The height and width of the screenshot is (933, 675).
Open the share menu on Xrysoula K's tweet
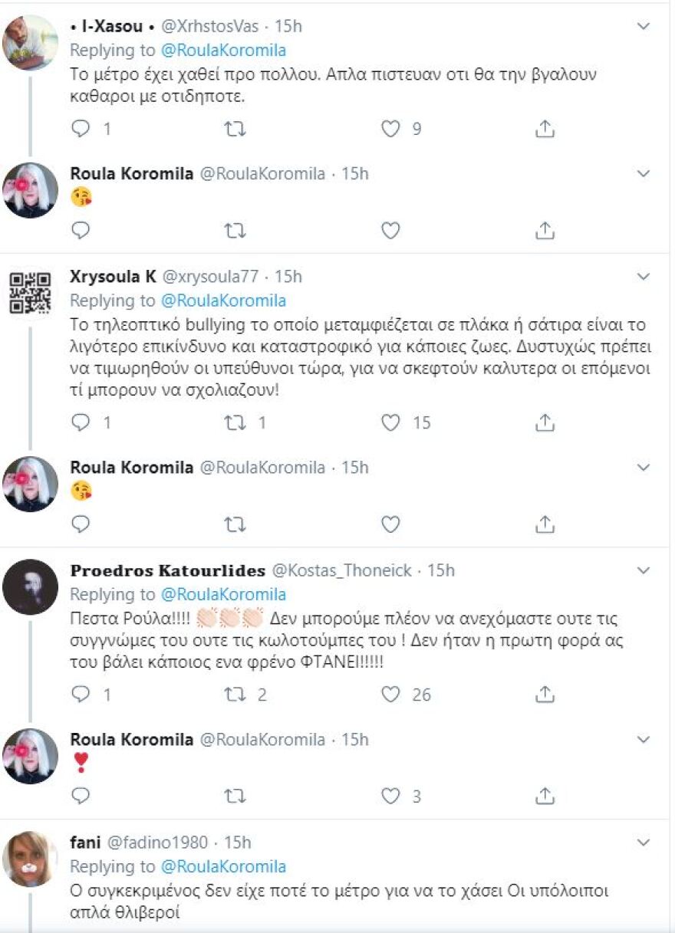545,422
